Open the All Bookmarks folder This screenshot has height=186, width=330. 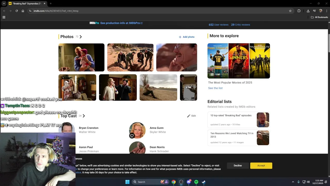click(319, 17)
